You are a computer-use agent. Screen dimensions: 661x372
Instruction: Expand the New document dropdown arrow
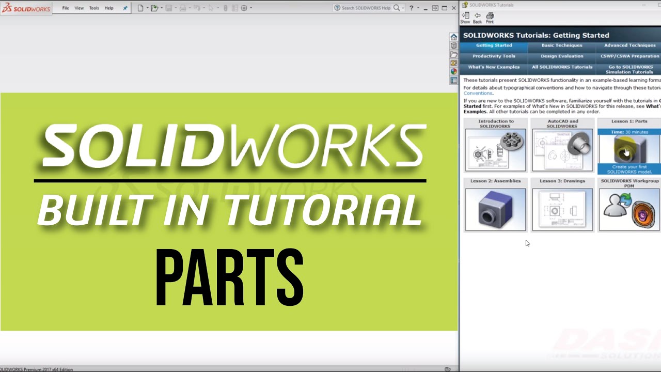[147, 8]
